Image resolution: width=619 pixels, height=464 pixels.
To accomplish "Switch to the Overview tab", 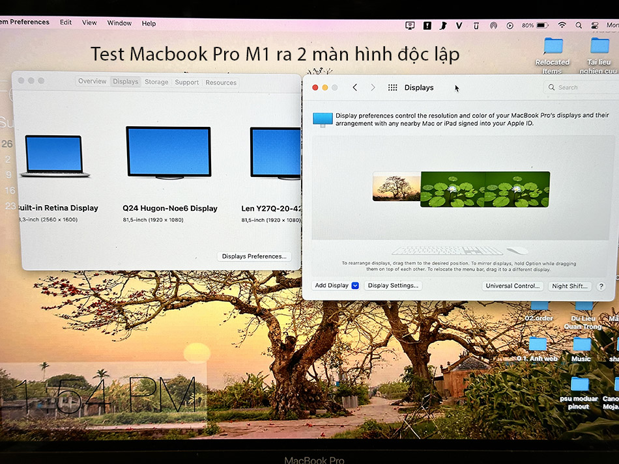I will click(x=92, y=81).
